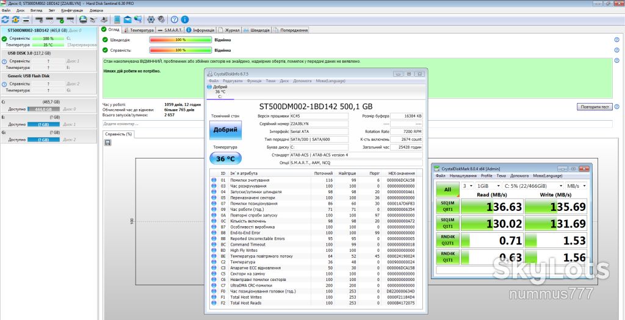
Task: Click blue circle beside Total Host Reads
Action: [x=214, y=304]
